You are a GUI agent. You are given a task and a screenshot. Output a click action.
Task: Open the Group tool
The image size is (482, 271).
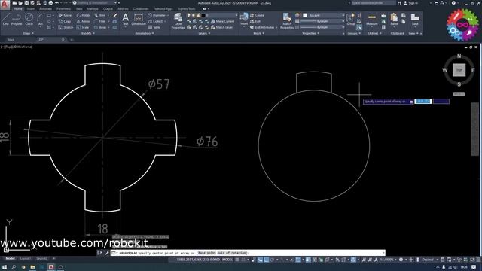tap(351, 19)
